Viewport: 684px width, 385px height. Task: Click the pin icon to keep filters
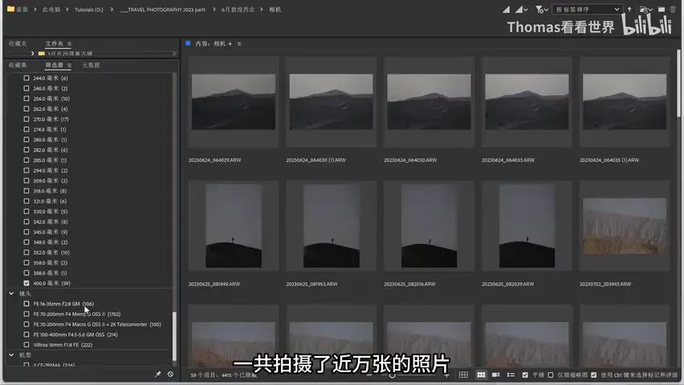point(158,374)
